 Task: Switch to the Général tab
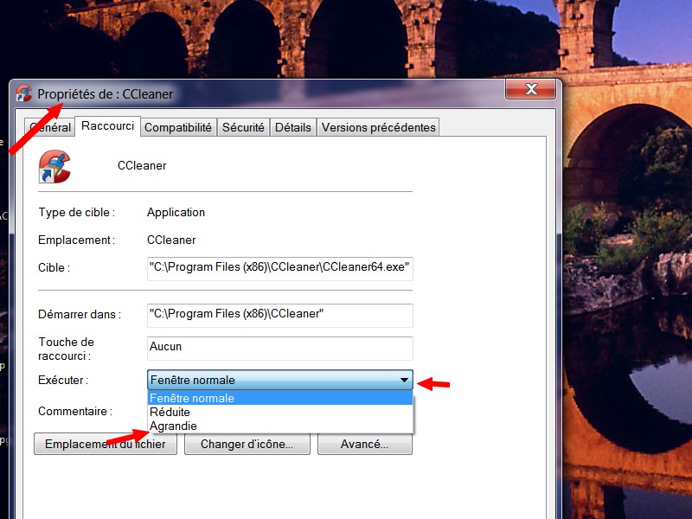[50, 127]
